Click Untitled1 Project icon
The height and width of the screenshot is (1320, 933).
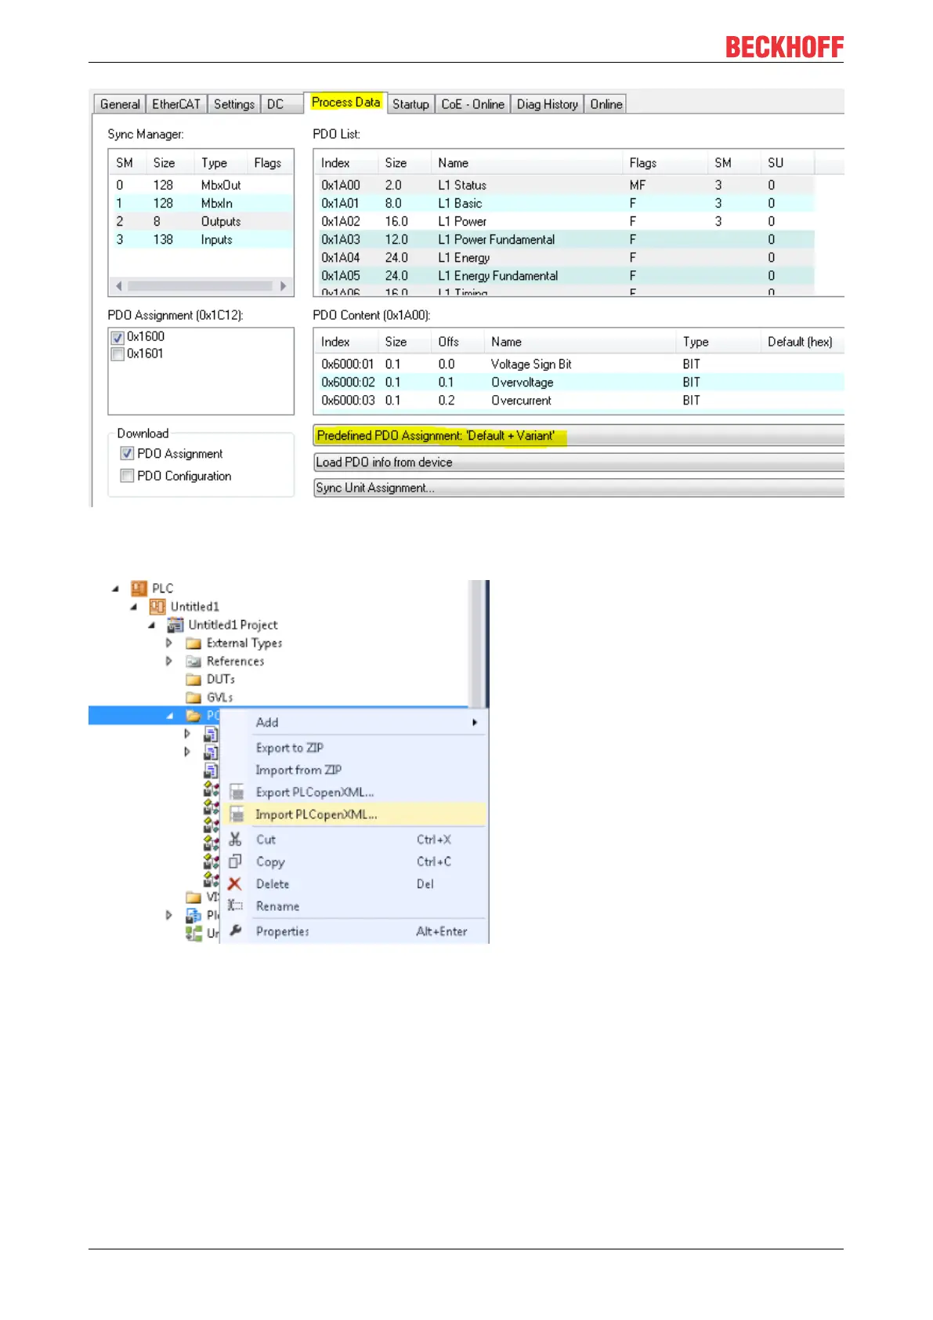click(175, 625)
